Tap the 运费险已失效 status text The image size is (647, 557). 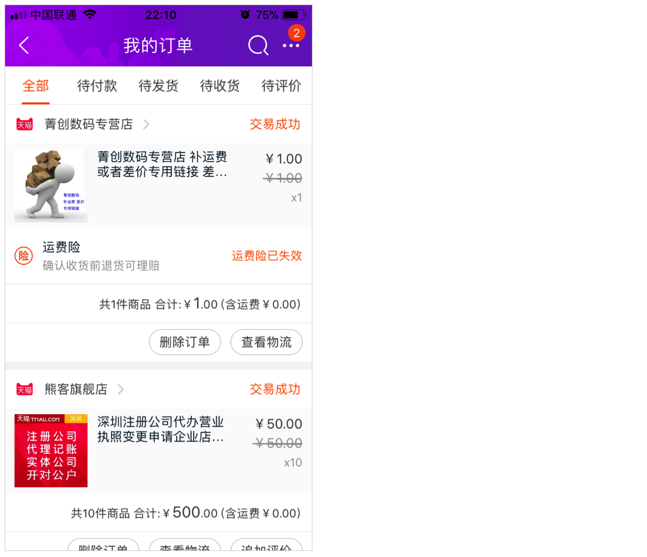pyautogui.click(x=267, y=256)
